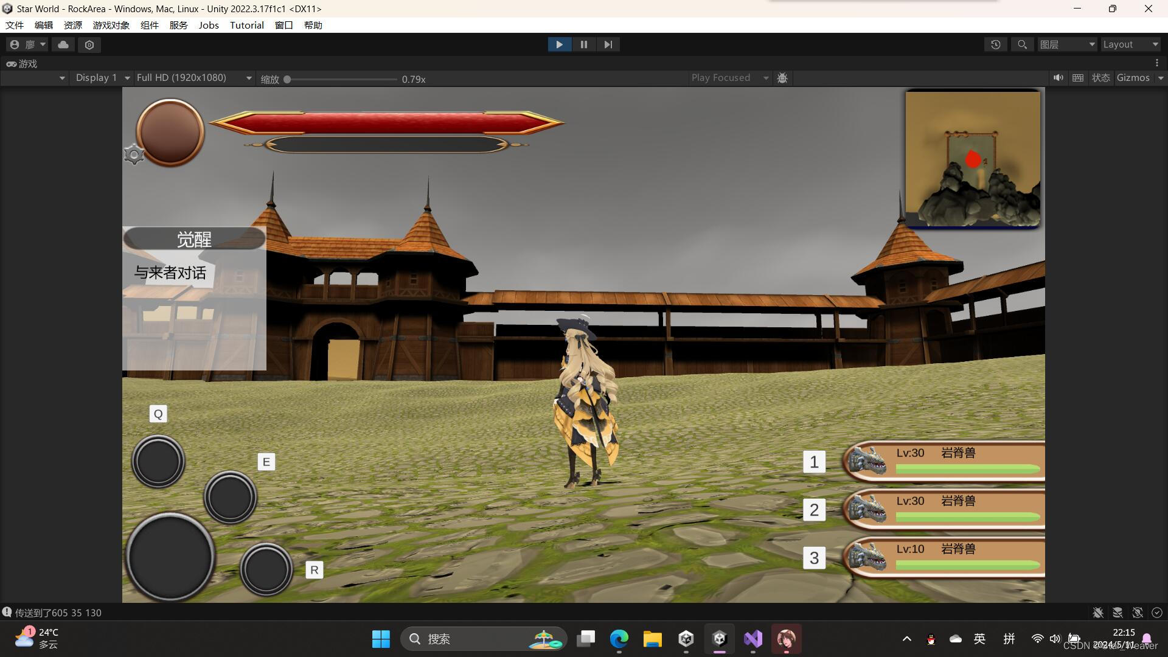Toggle the play mode button
The image size is (1168, 657).
coord(559,44)
